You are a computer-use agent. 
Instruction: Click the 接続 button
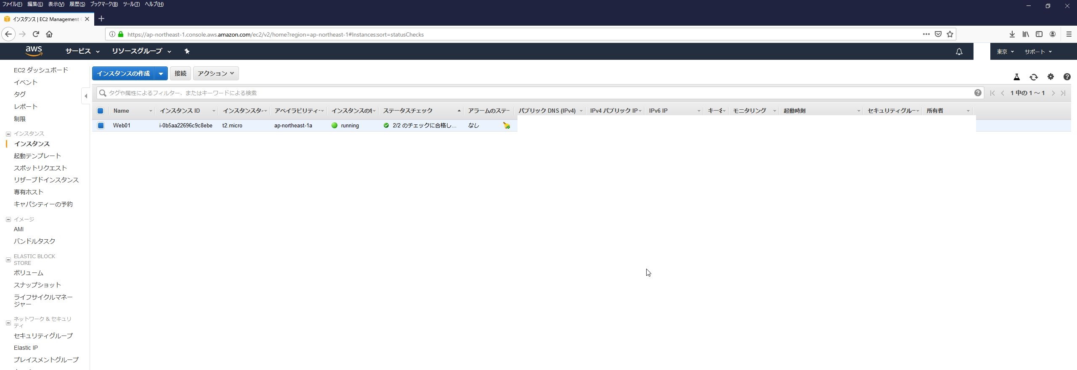pyautogui.click(x=180, y=73)
